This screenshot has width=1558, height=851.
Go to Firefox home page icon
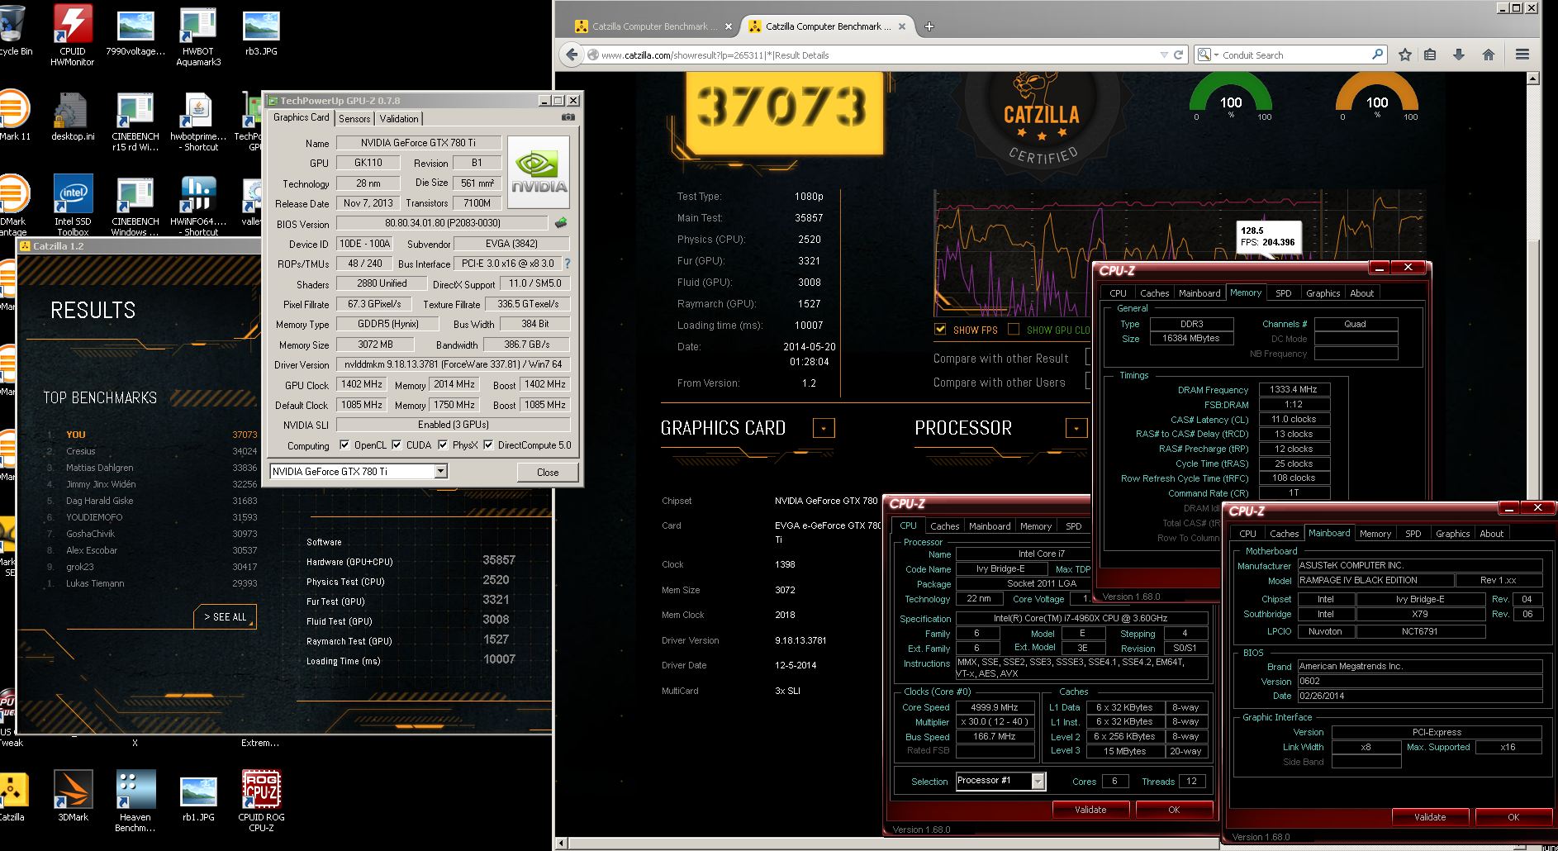click(1489, 55)
